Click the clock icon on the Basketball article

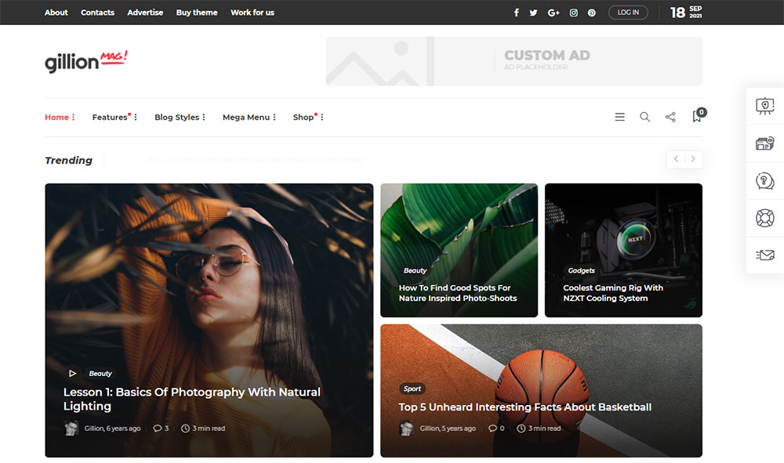pos(521,429)
